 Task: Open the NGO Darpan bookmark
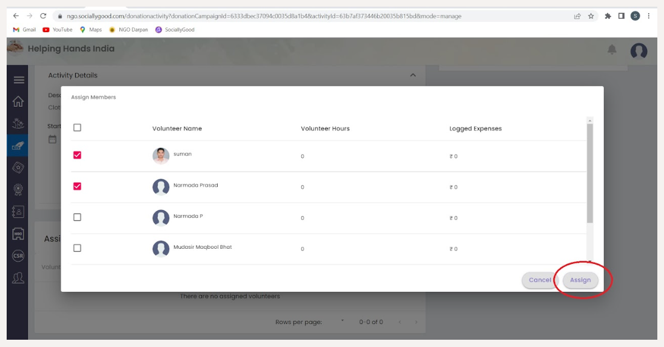pos(130,30)
